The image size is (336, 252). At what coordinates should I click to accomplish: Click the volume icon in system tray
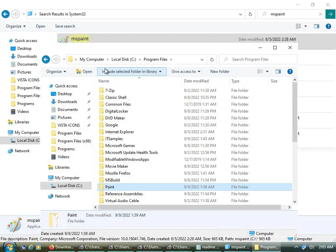pyautogui.click(x=312, y=247)
